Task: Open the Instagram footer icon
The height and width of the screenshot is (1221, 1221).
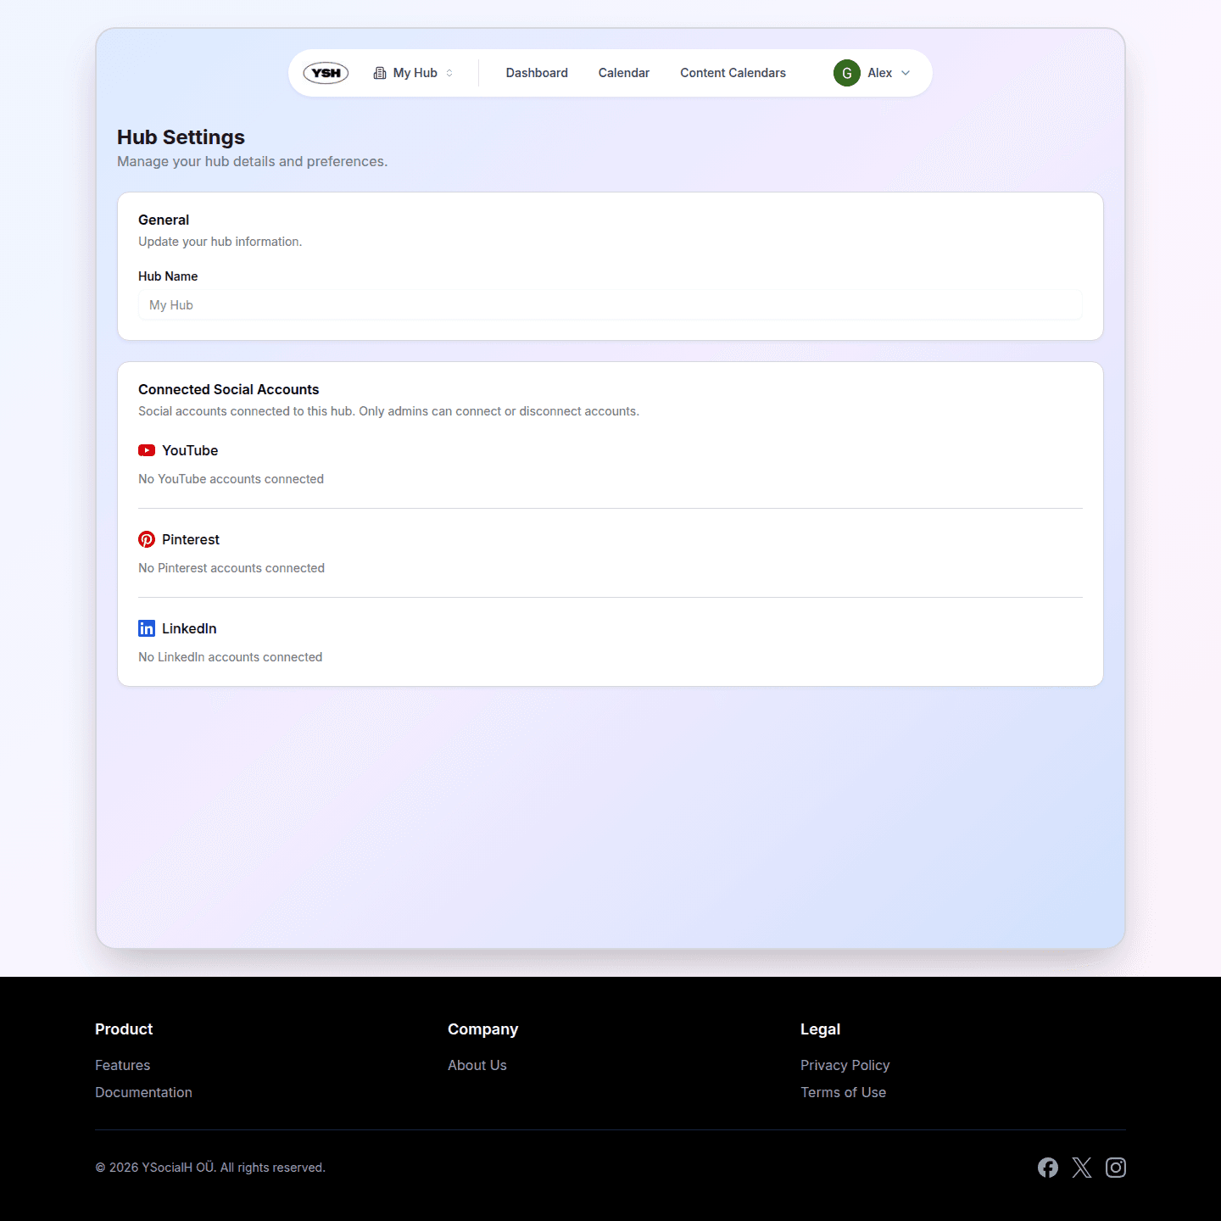Action: [1116, 1168]
